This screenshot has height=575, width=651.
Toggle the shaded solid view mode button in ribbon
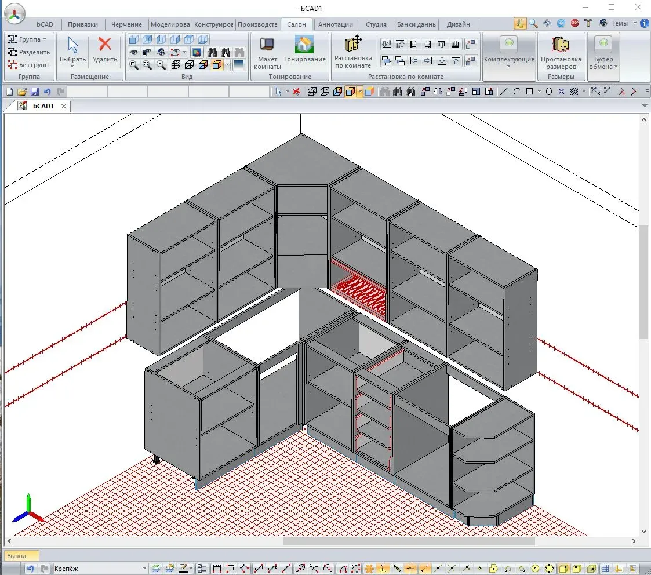click(x=217, y=65)
